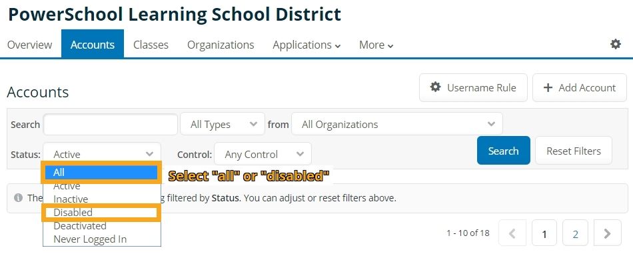The height and width of the screenshot is (254, 633).
Task: Click the PowerSchool Learning School District title
Action: [175, 15]
